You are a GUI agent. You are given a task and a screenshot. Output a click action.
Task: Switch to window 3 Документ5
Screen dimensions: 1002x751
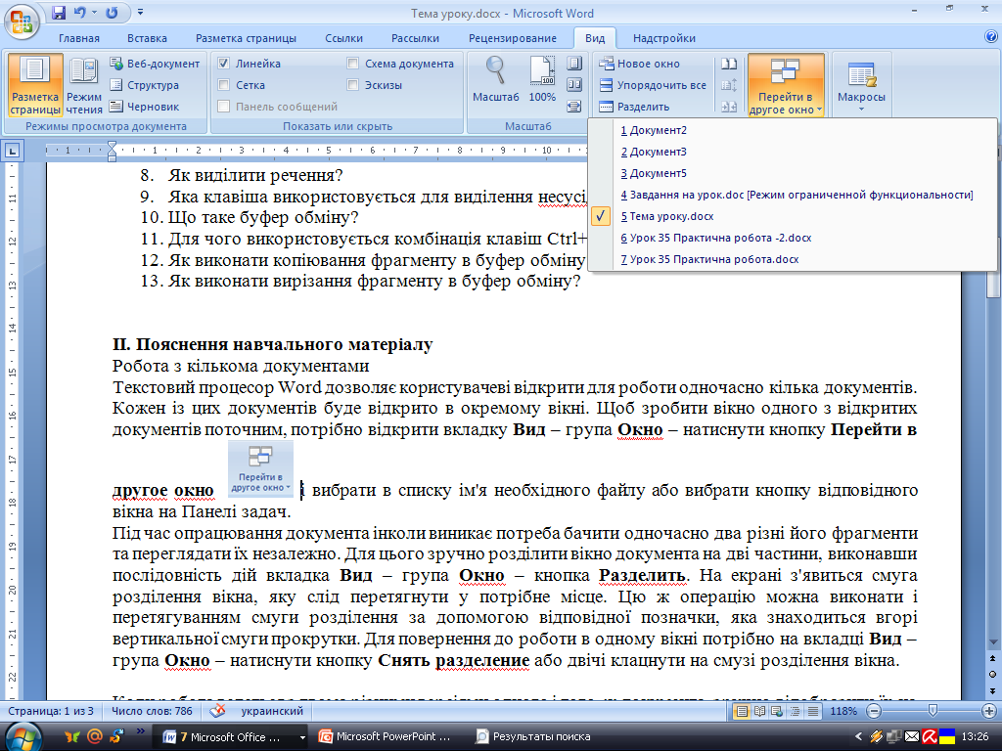pos(792,173)
